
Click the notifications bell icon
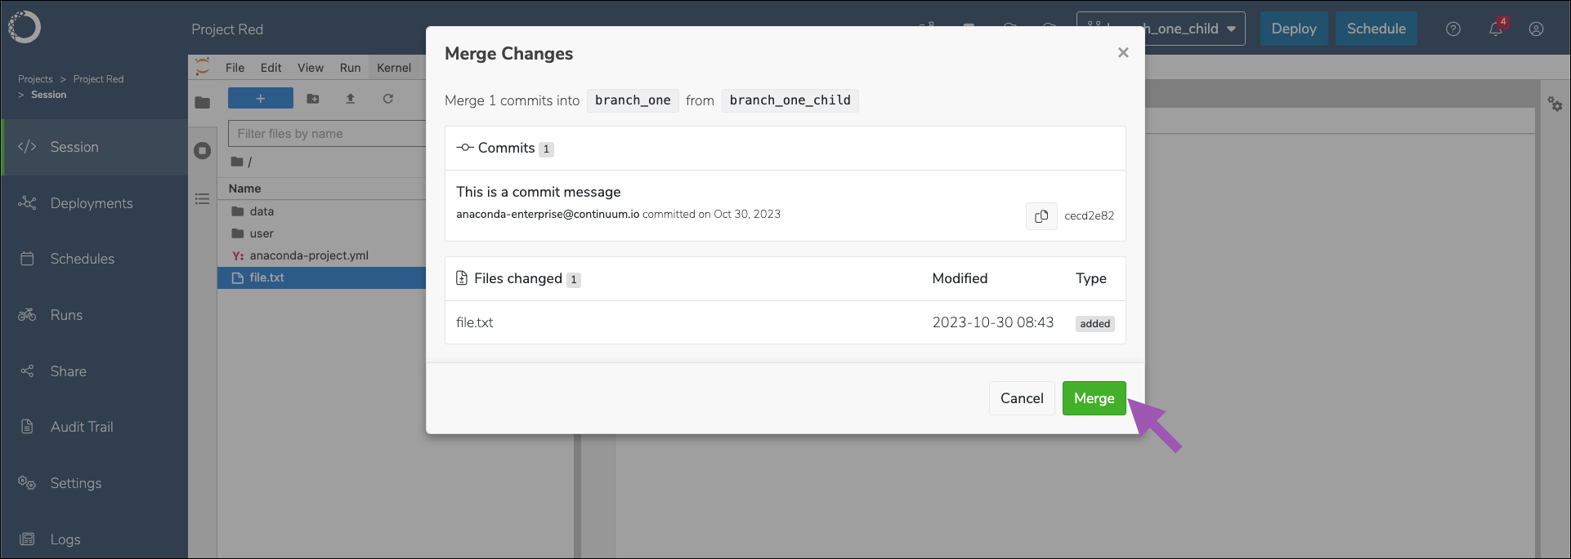[1495, 29]
